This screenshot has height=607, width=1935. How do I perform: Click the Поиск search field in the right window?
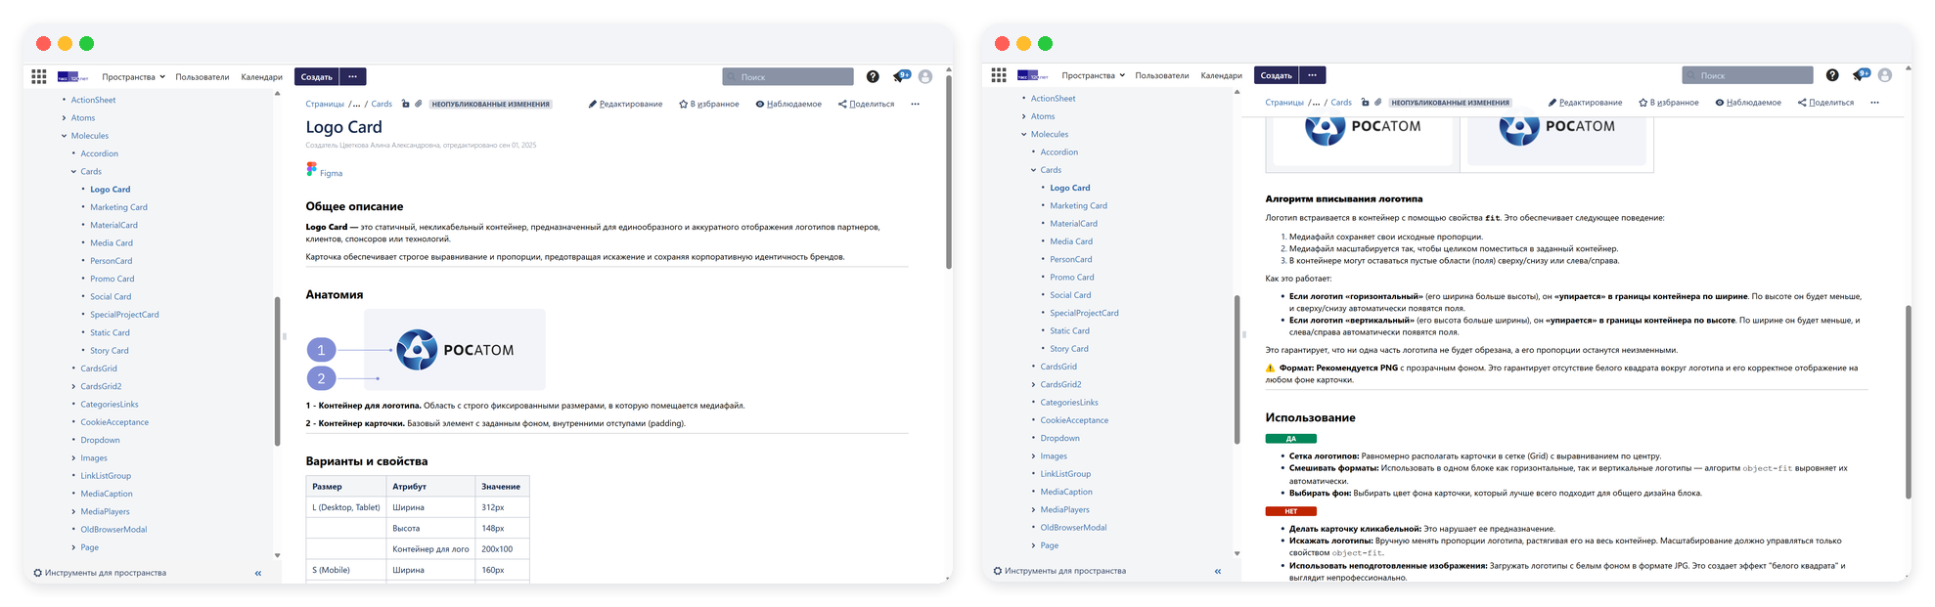tap(1748, 75)
